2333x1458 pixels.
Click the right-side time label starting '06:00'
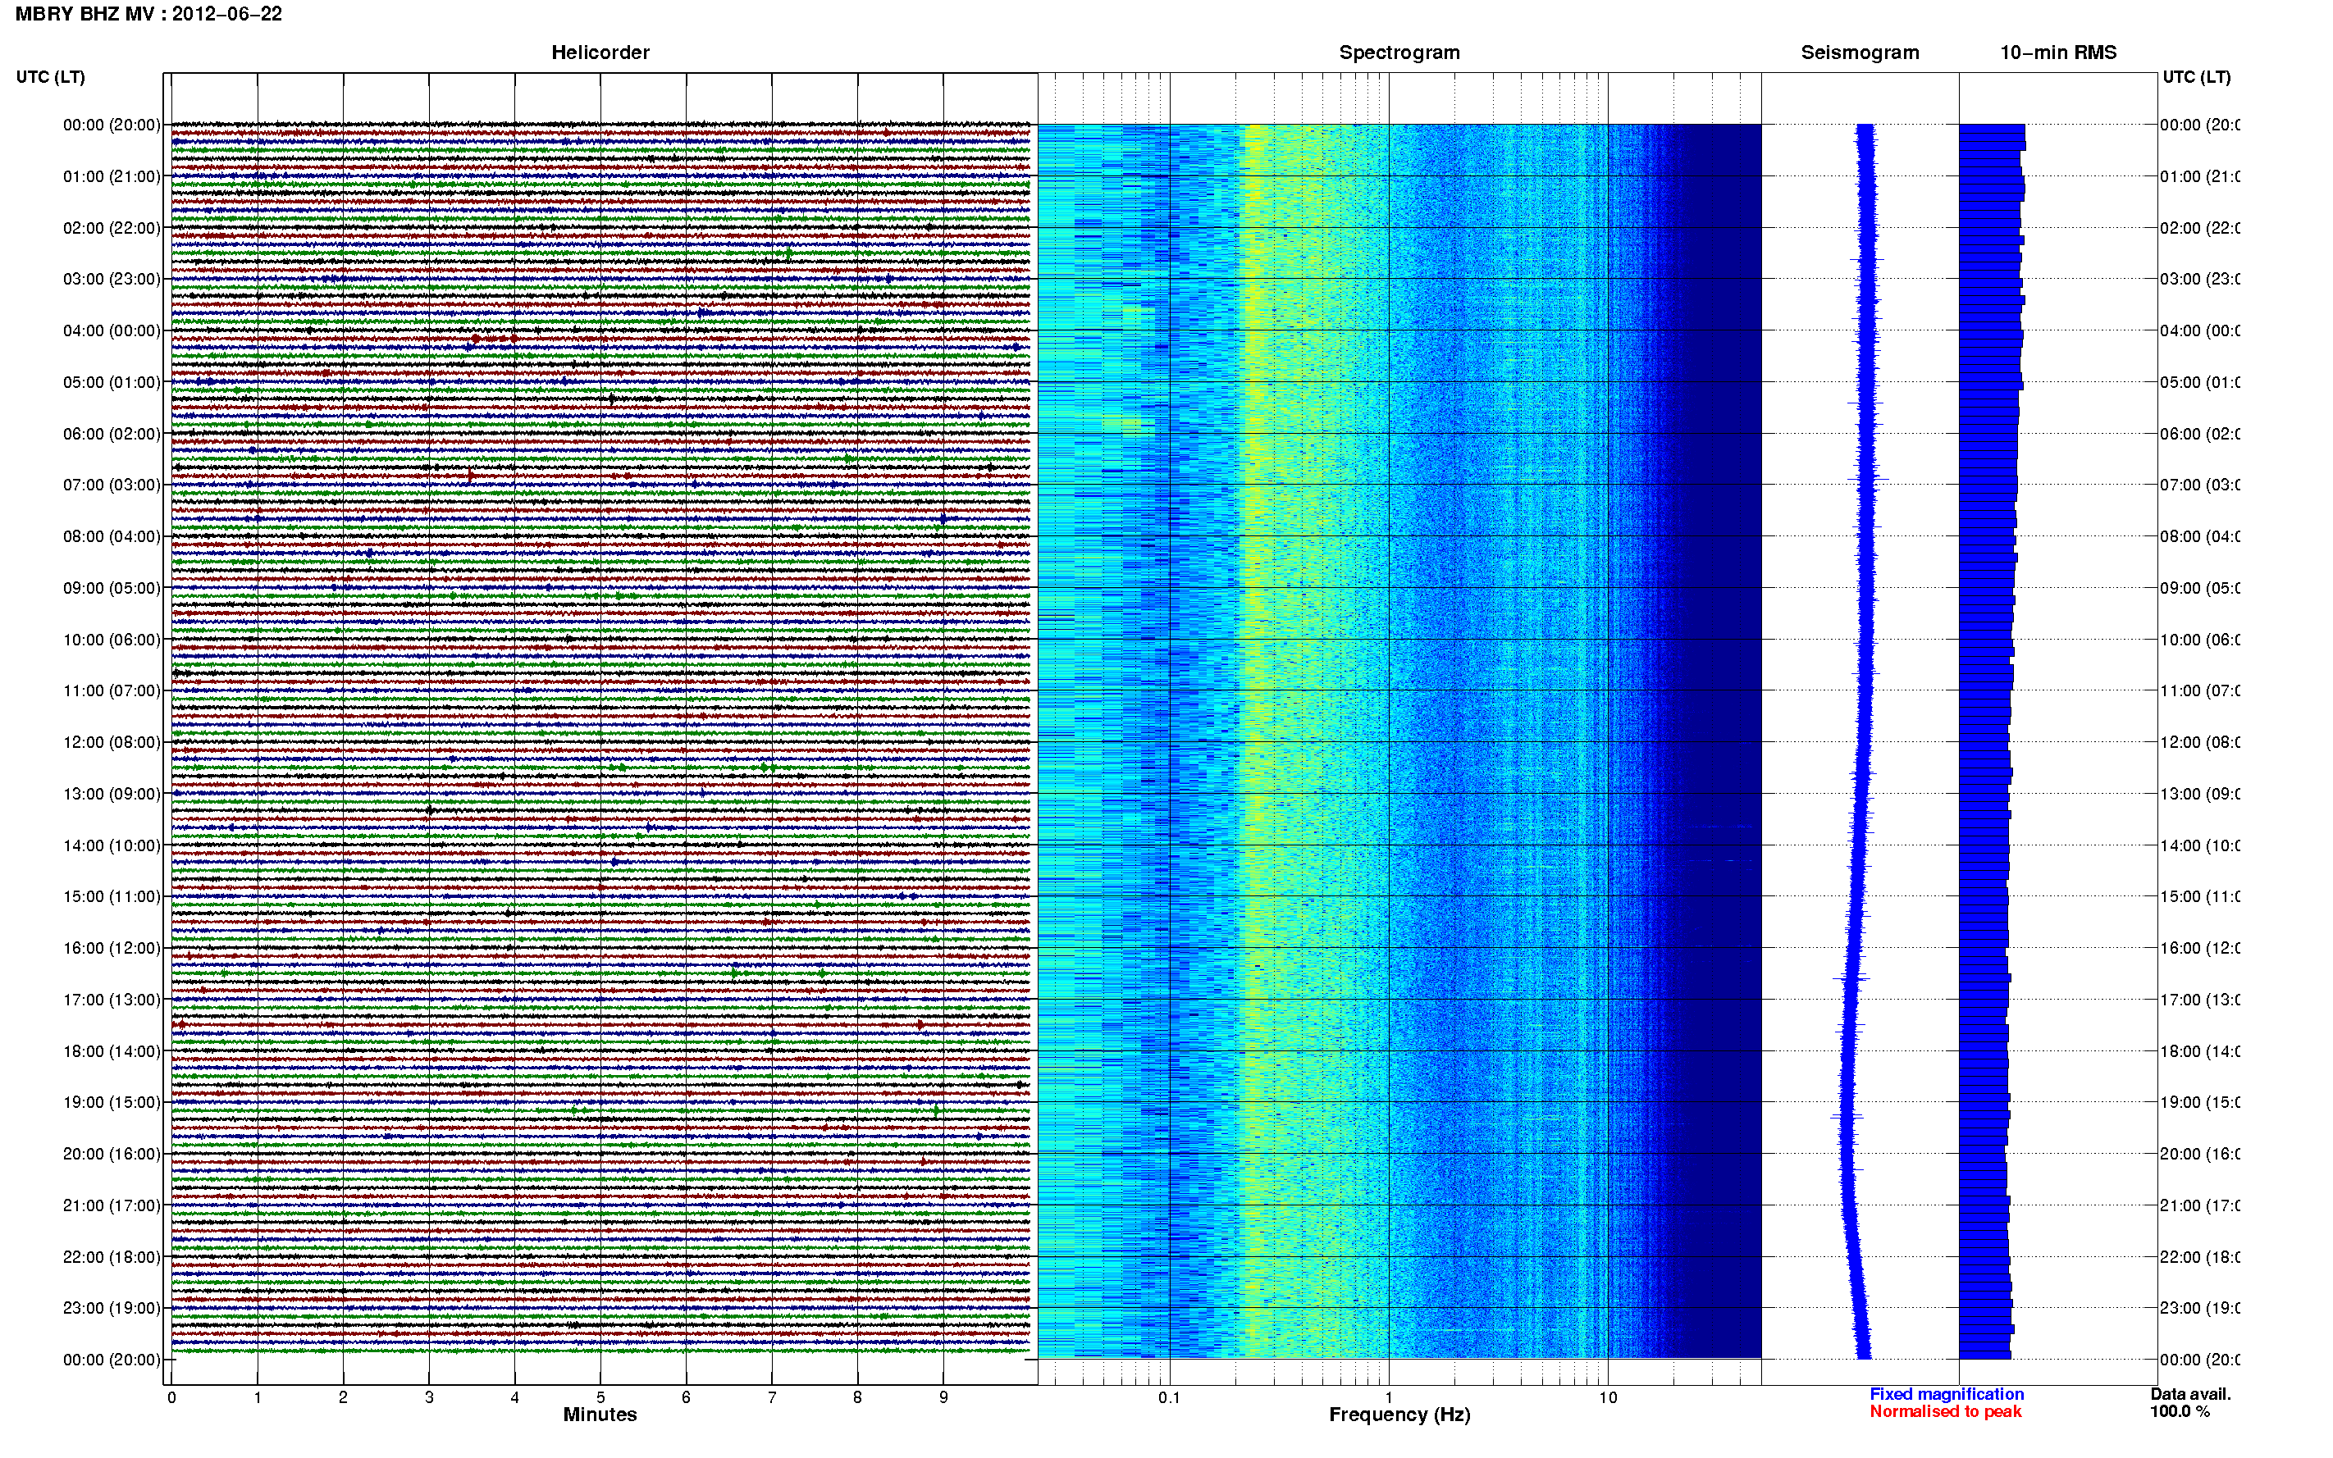point(2200,434)
